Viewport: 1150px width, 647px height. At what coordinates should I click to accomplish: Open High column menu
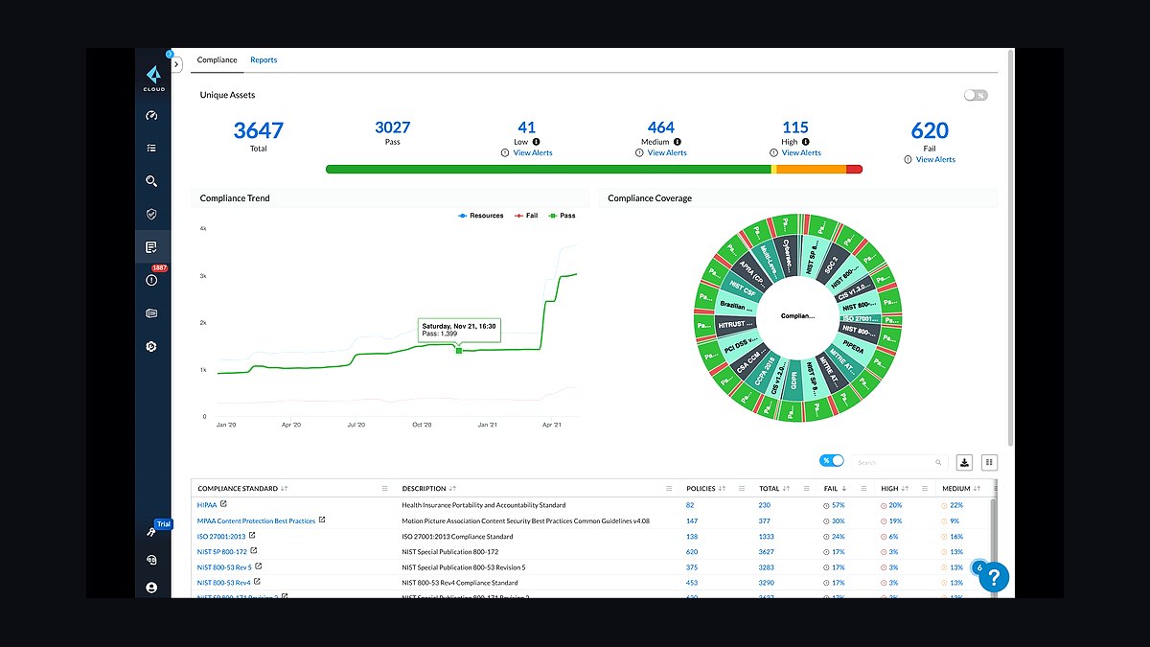point(926,489)
